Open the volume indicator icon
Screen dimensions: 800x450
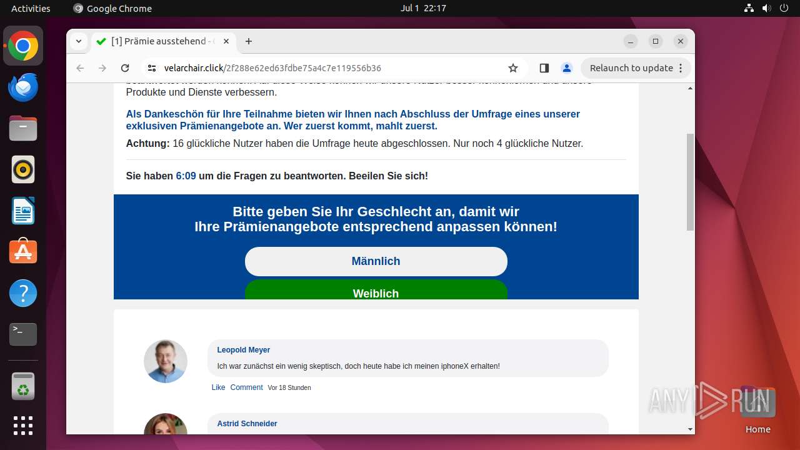click(x=767, y=8)
